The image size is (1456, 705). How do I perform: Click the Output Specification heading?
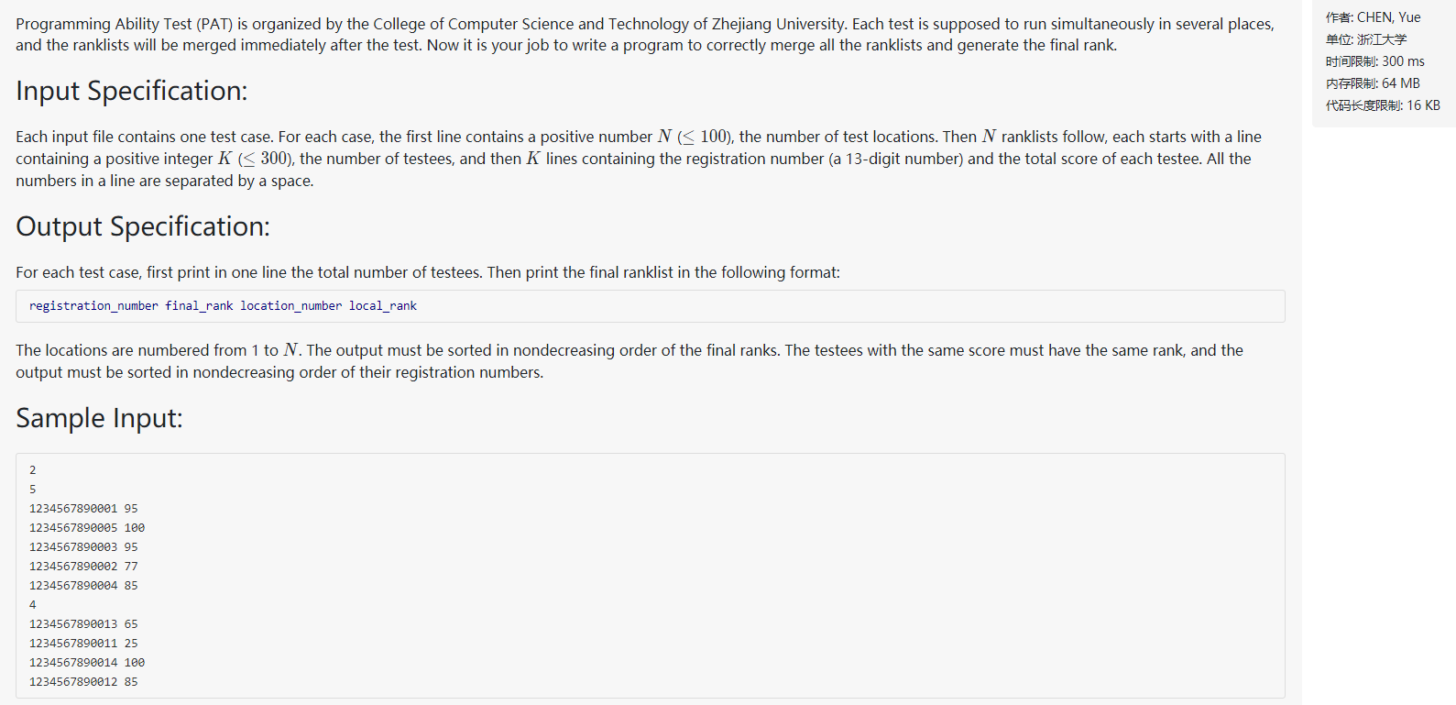pyautogui.click(x=143, y=226)
